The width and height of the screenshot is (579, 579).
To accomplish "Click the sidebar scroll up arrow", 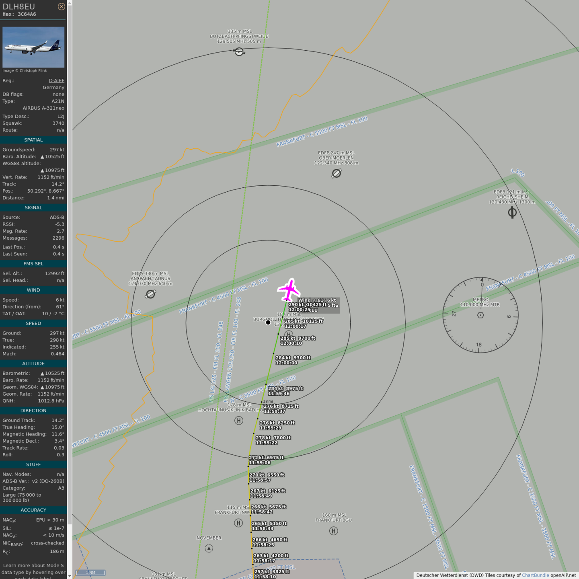I will (70, 3).
